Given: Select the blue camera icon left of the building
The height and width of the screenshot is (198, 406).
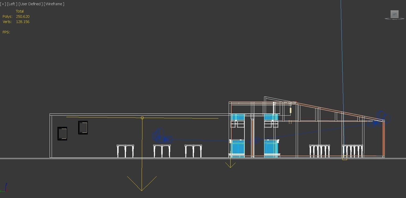Looking at the screenshot, I should [162, 136].
